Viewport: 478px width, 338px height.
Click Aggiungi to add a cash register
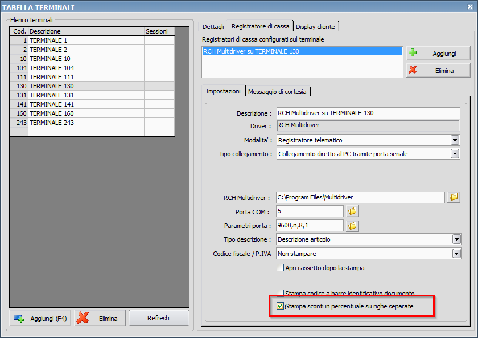pos(438,54)
